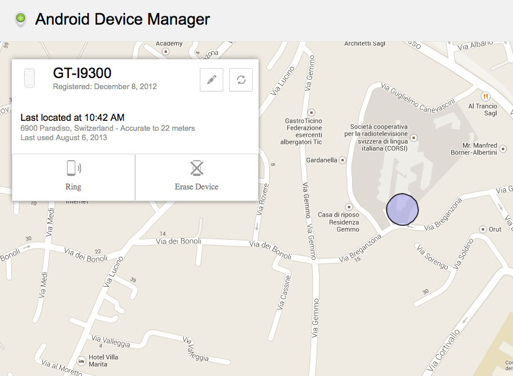Click the Erase Device button label
The image size is (513, 376).
(x=197, y=187)
